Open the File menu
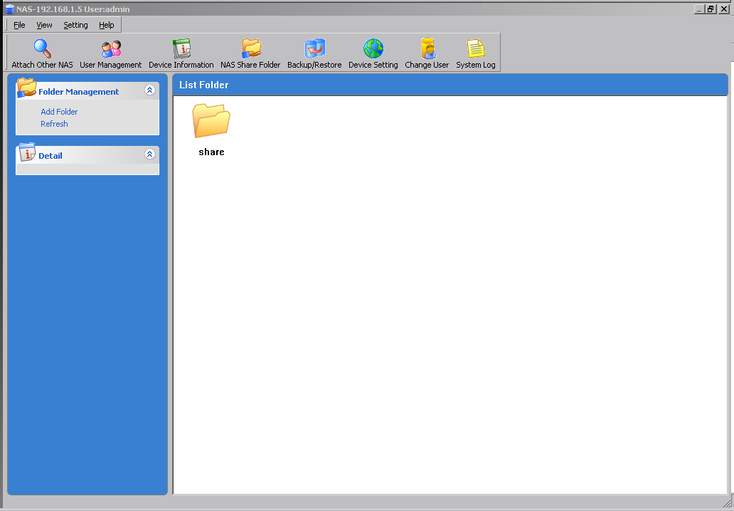The width and height of the screenshot is (734, 511). tap(19, 26)
